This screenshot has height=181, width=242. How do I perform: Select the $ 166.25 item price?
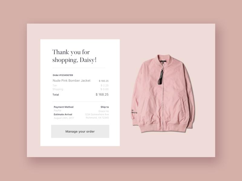[103, 81]
